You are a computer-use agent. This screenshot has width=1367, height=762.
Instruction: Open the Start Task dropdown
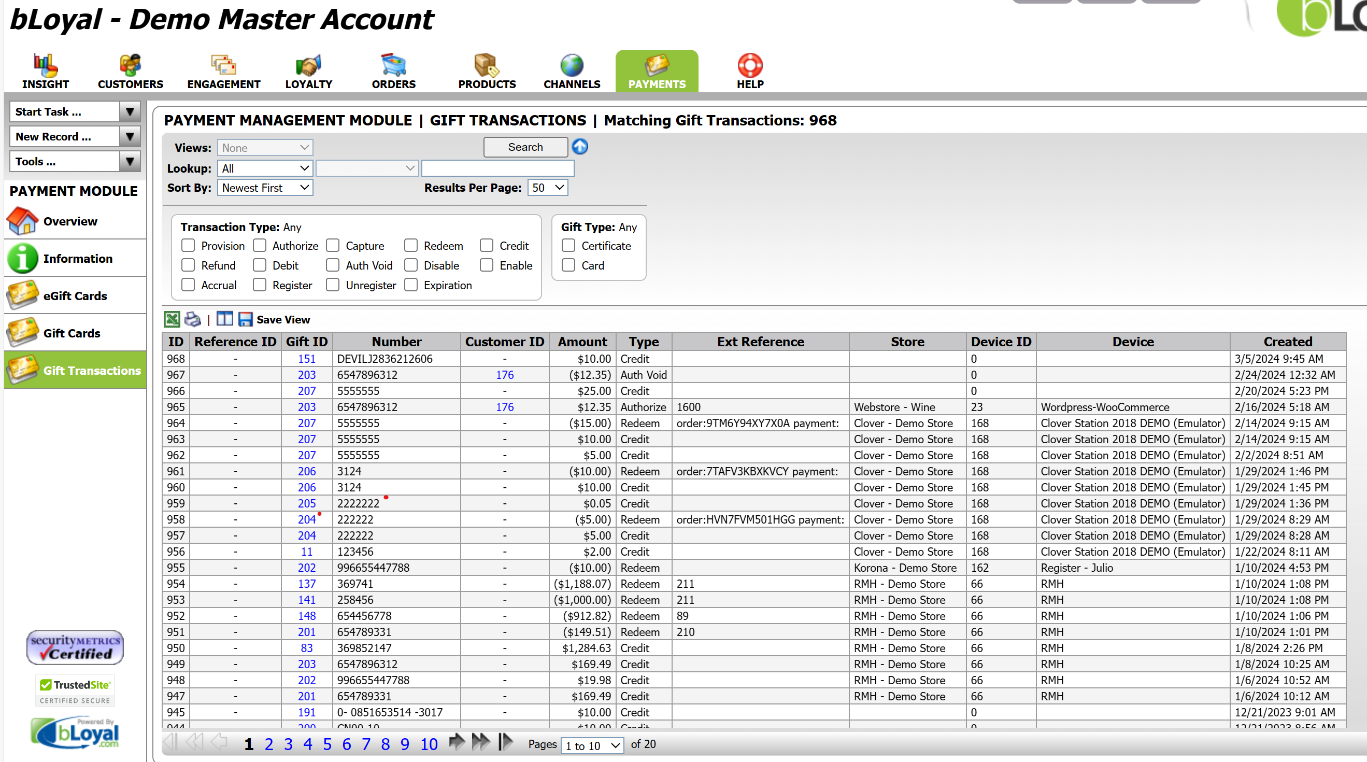coord(75,111)
